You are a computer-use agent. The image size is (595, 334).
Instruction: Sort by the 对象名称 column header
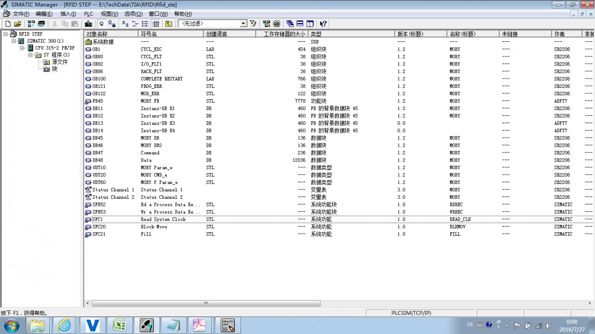[112, 34]
